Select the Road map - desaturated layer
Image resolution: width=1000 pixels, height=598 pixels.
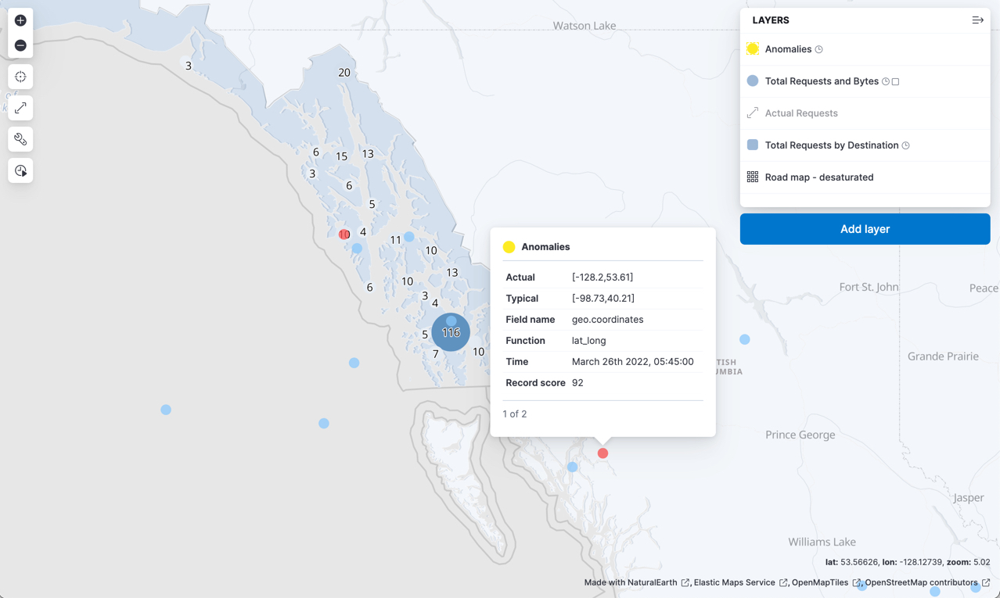pyautogui.click(x=818, y=177)
